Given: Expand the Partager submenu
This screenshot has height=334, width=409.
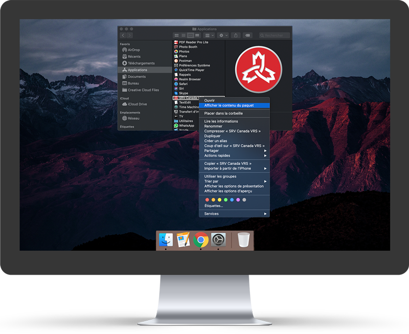Looking at the screenshot, I should coord(234,151).
